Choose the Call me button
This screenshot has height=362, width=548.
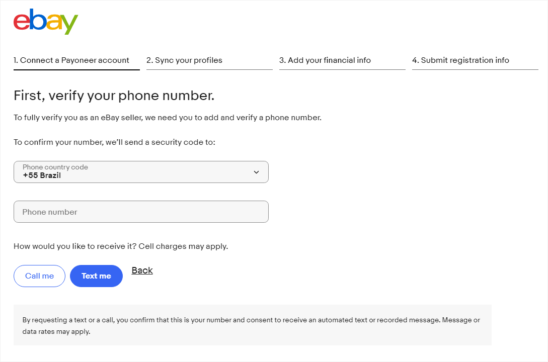(39, 276)
